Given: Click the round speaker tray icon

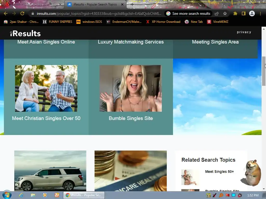Looking at the screenshot, I should 240,195.
